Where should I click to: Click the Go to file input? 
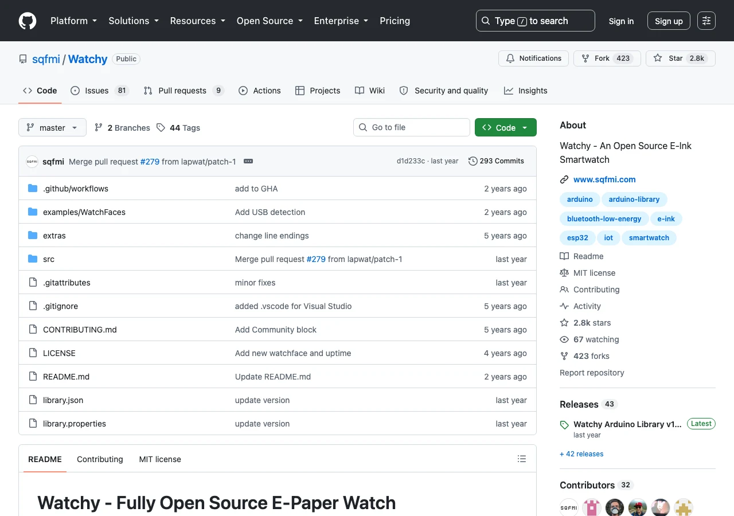(x=412, y=127)
